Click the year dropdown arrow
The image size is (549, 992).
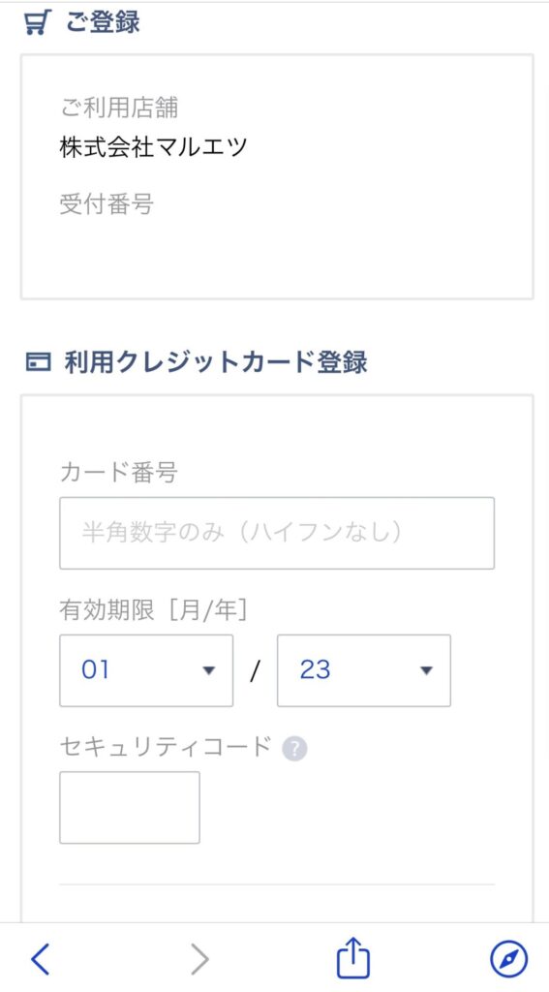[426, 670]
